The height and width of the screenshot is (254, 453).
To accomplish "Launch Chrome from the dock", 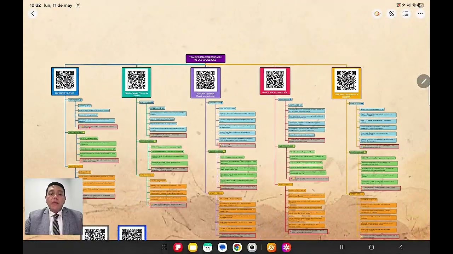I will pyautogui.click(x=237, y=247).
